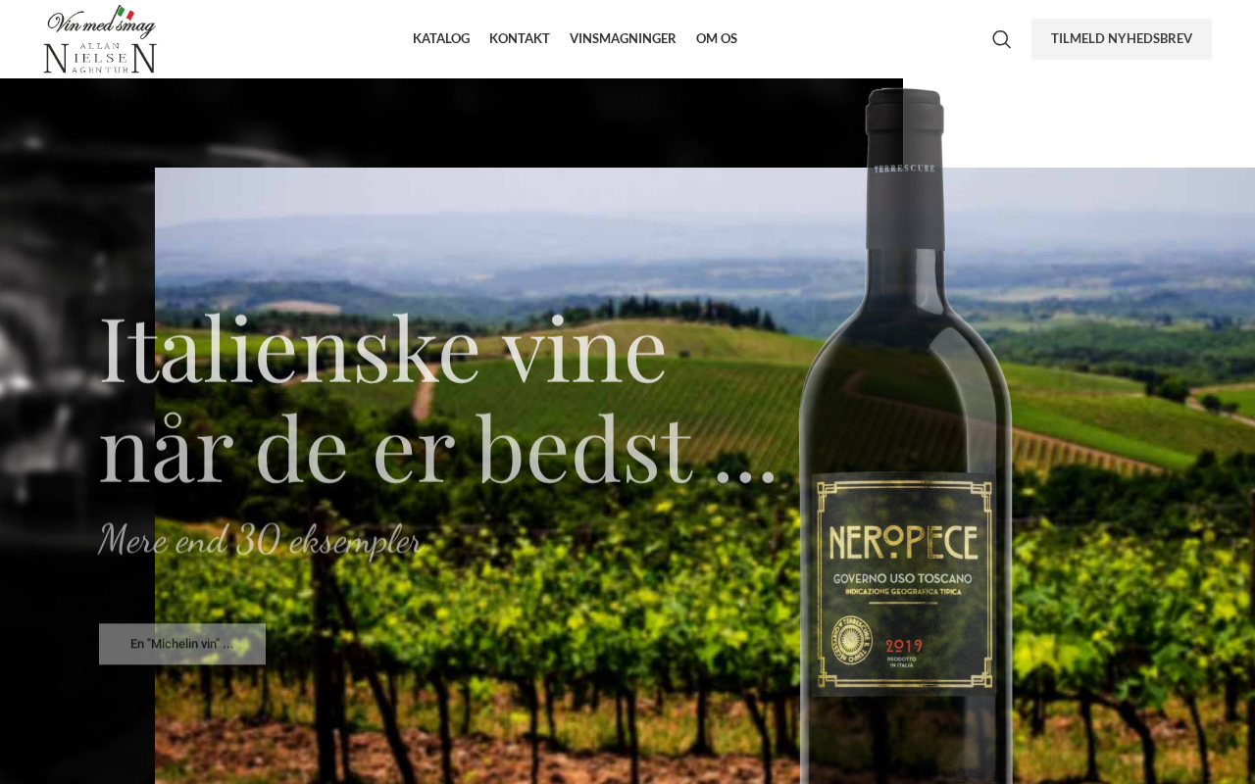
Task: Click the Allan Nielsen Agentur logo text
Action: pyautogui.click(x=100, y=58)
